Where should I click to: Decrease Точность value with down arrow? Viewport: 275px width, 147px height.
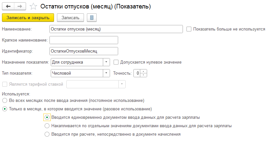point(144,75)
